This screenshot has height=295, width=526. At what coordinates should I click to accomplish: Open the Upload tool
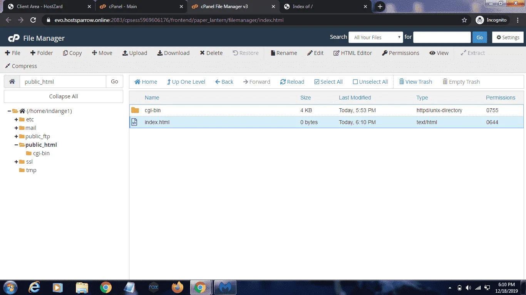135,53
